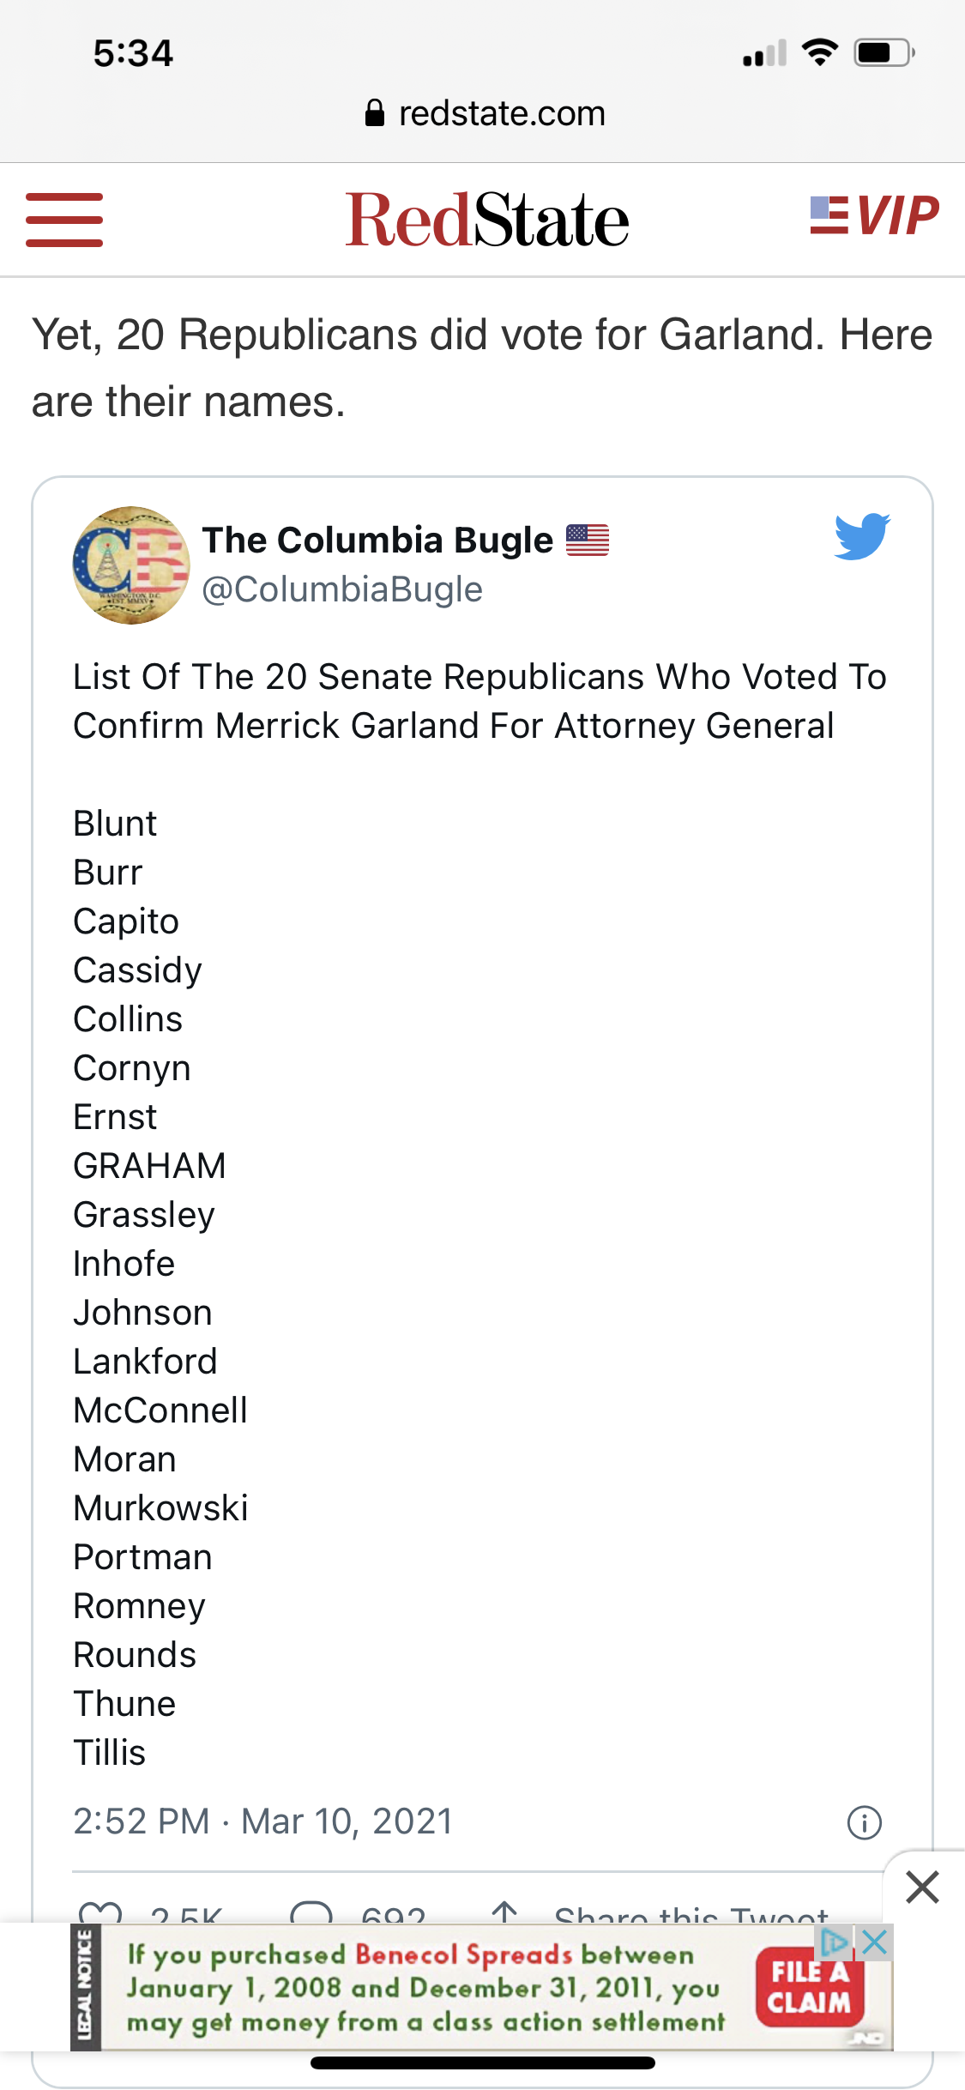Tap The Columbia Bugle account name
The image size is (965, 2090).
point(377,541)
